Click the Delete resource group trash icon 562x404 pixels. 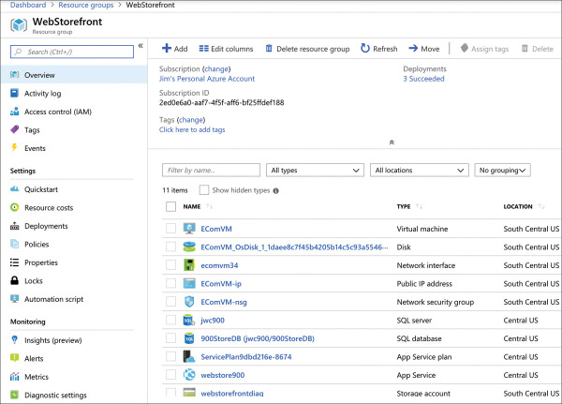269,49
